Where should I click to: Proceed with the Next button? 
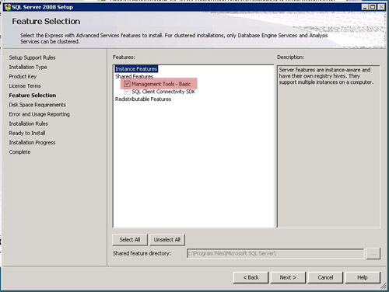[x=288, y=277]
